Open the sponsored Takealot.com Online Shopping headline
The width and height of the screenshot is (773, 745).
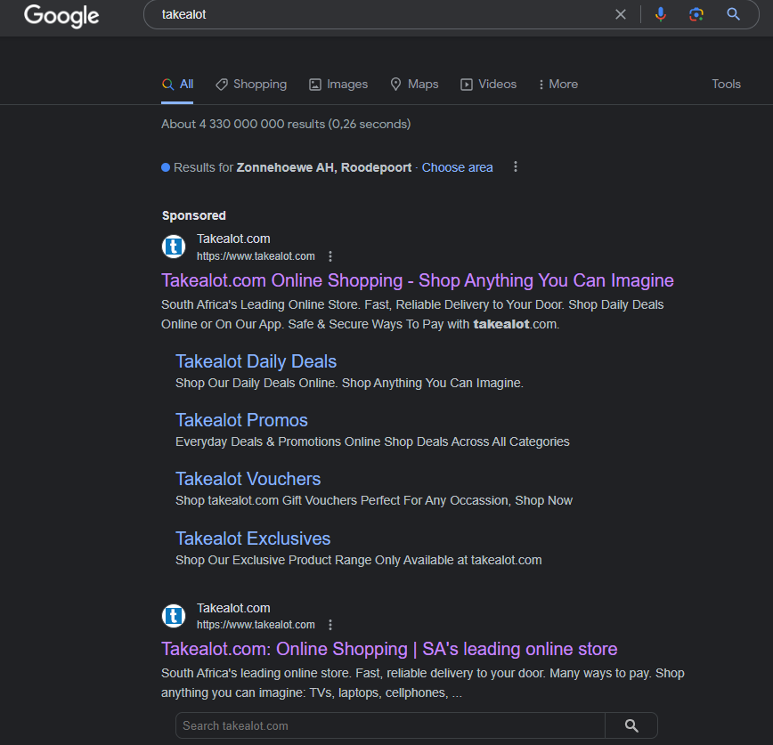pyautogui.click(x=417, y=280)
